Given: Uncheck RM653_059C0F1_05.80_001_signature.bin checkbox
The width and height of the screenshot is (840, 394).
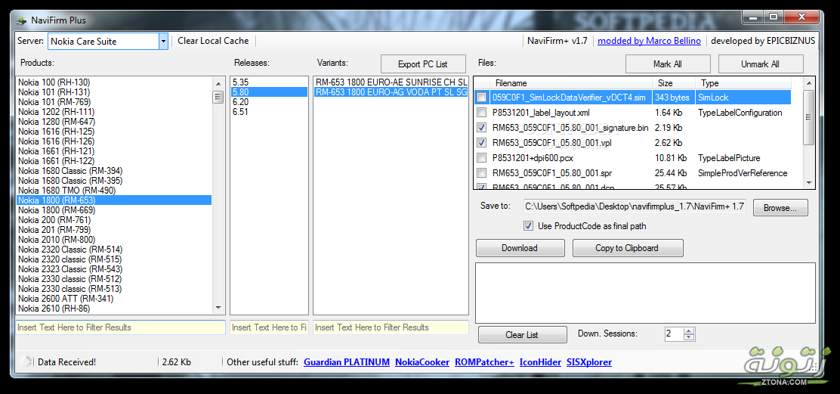Looking at the screenshot, I should [482, 128].
